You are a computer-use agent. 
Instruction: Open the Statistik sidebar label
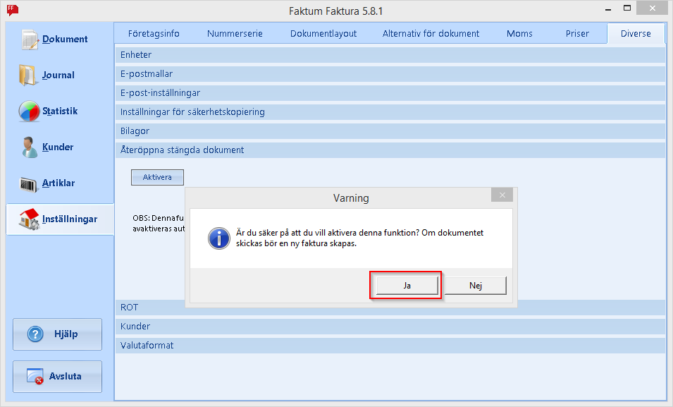[60, 111]
